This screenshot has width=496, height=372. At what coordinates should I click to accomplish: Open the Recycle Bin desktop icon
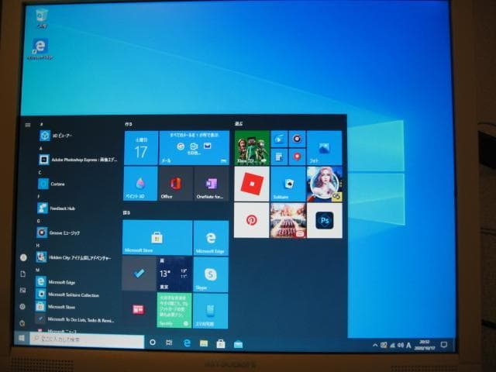point(42,18)
